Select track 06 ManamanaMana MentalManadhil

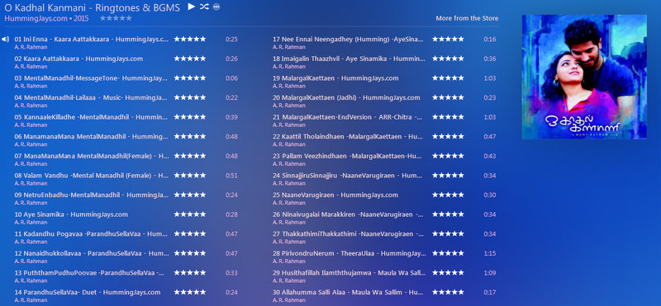click(91, 136)
